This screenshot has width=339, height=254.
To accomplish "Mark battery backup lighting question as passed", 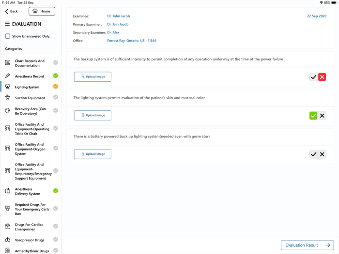I will coord(313,154).
